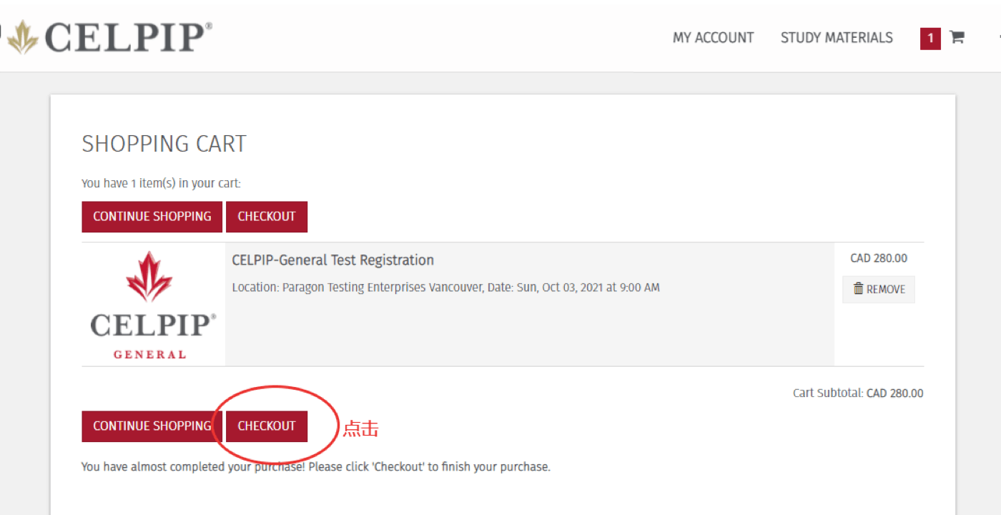This screenshot has width=1001, height=515.
Task: Click the SHOPPING CART heading
Action: 164,144
